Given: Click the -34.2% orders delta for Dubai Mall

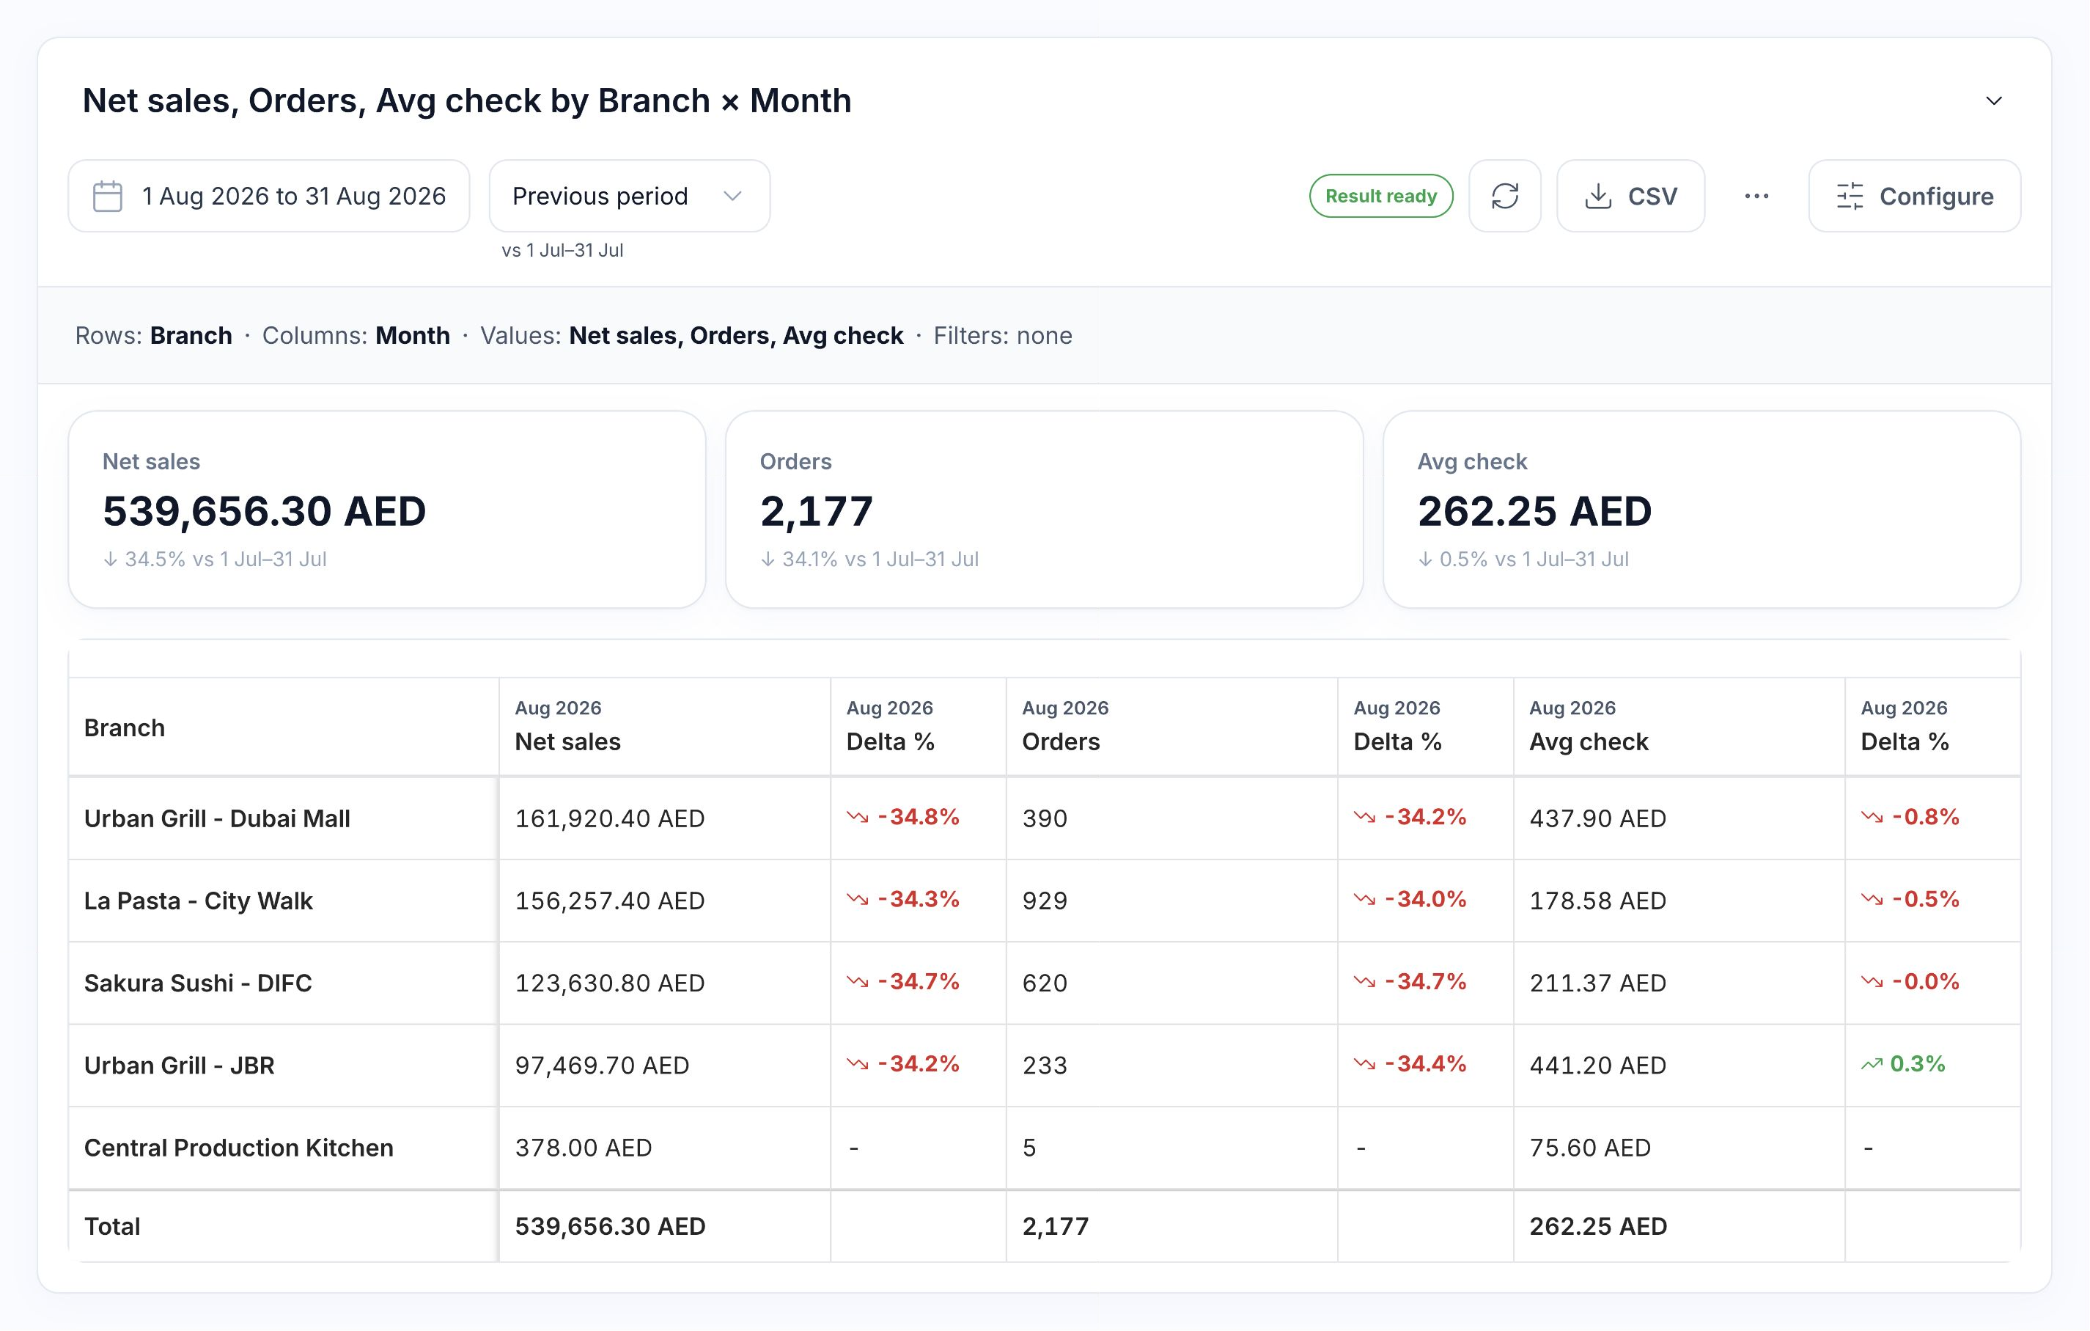Looking at the screenshot, I should [1410, 817].
